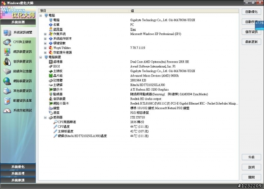Collapse the top 電腦 tree node

pos(40,16)
